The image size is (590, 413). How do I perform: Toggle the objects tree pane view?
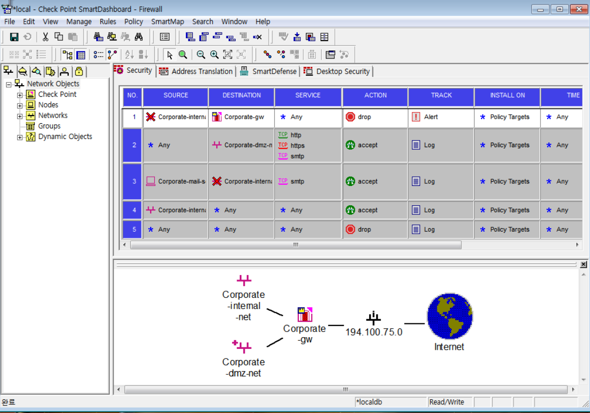tap(67, 54)
